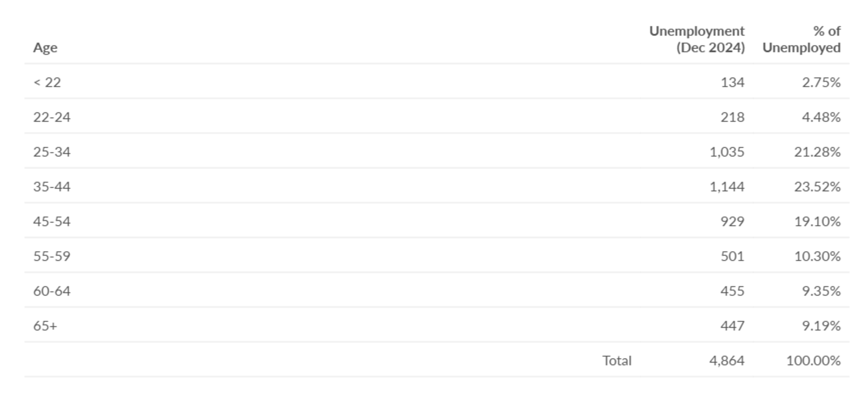Viewport: 862px width, 399px height.
Task: Select the 22-24 age row label
Action: point(52,117)
